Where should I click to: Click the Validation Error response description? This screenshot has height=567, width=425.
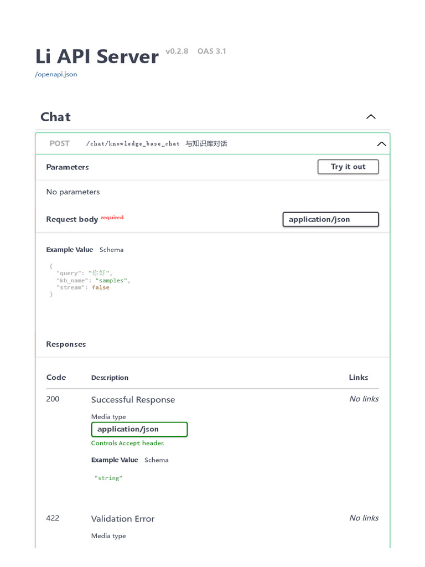122,519
